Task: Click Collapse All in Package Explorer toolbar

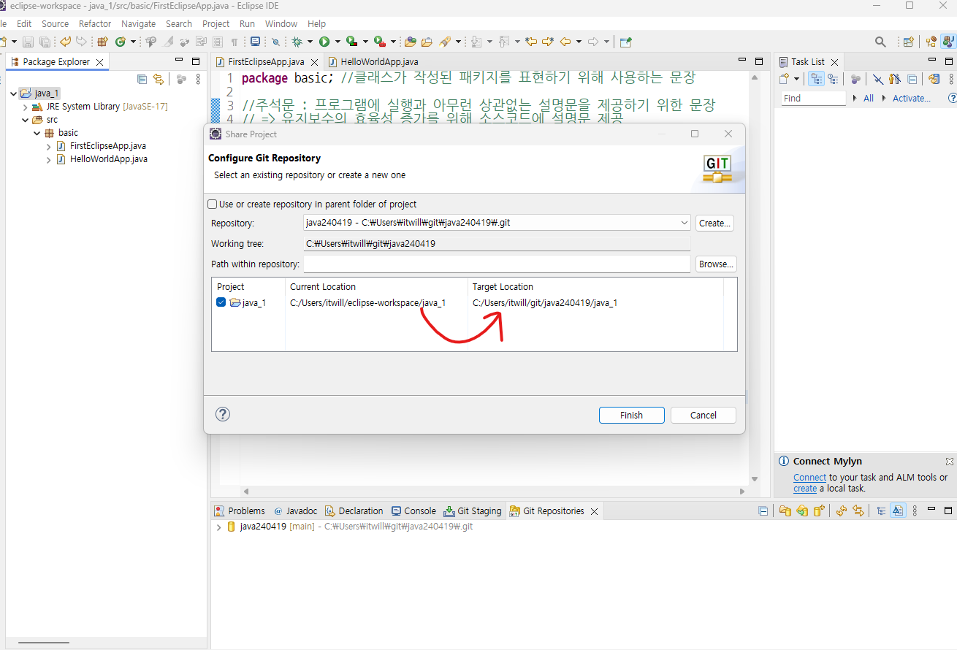Action: (142, 79)
